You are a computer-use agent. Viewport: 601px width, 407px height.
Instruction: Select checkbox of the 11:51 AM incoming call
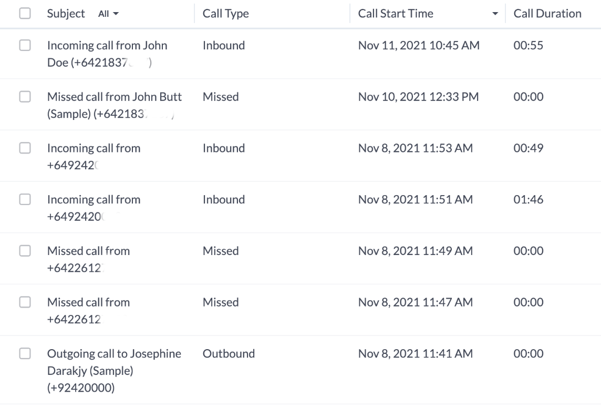click(x=25, y=200)
